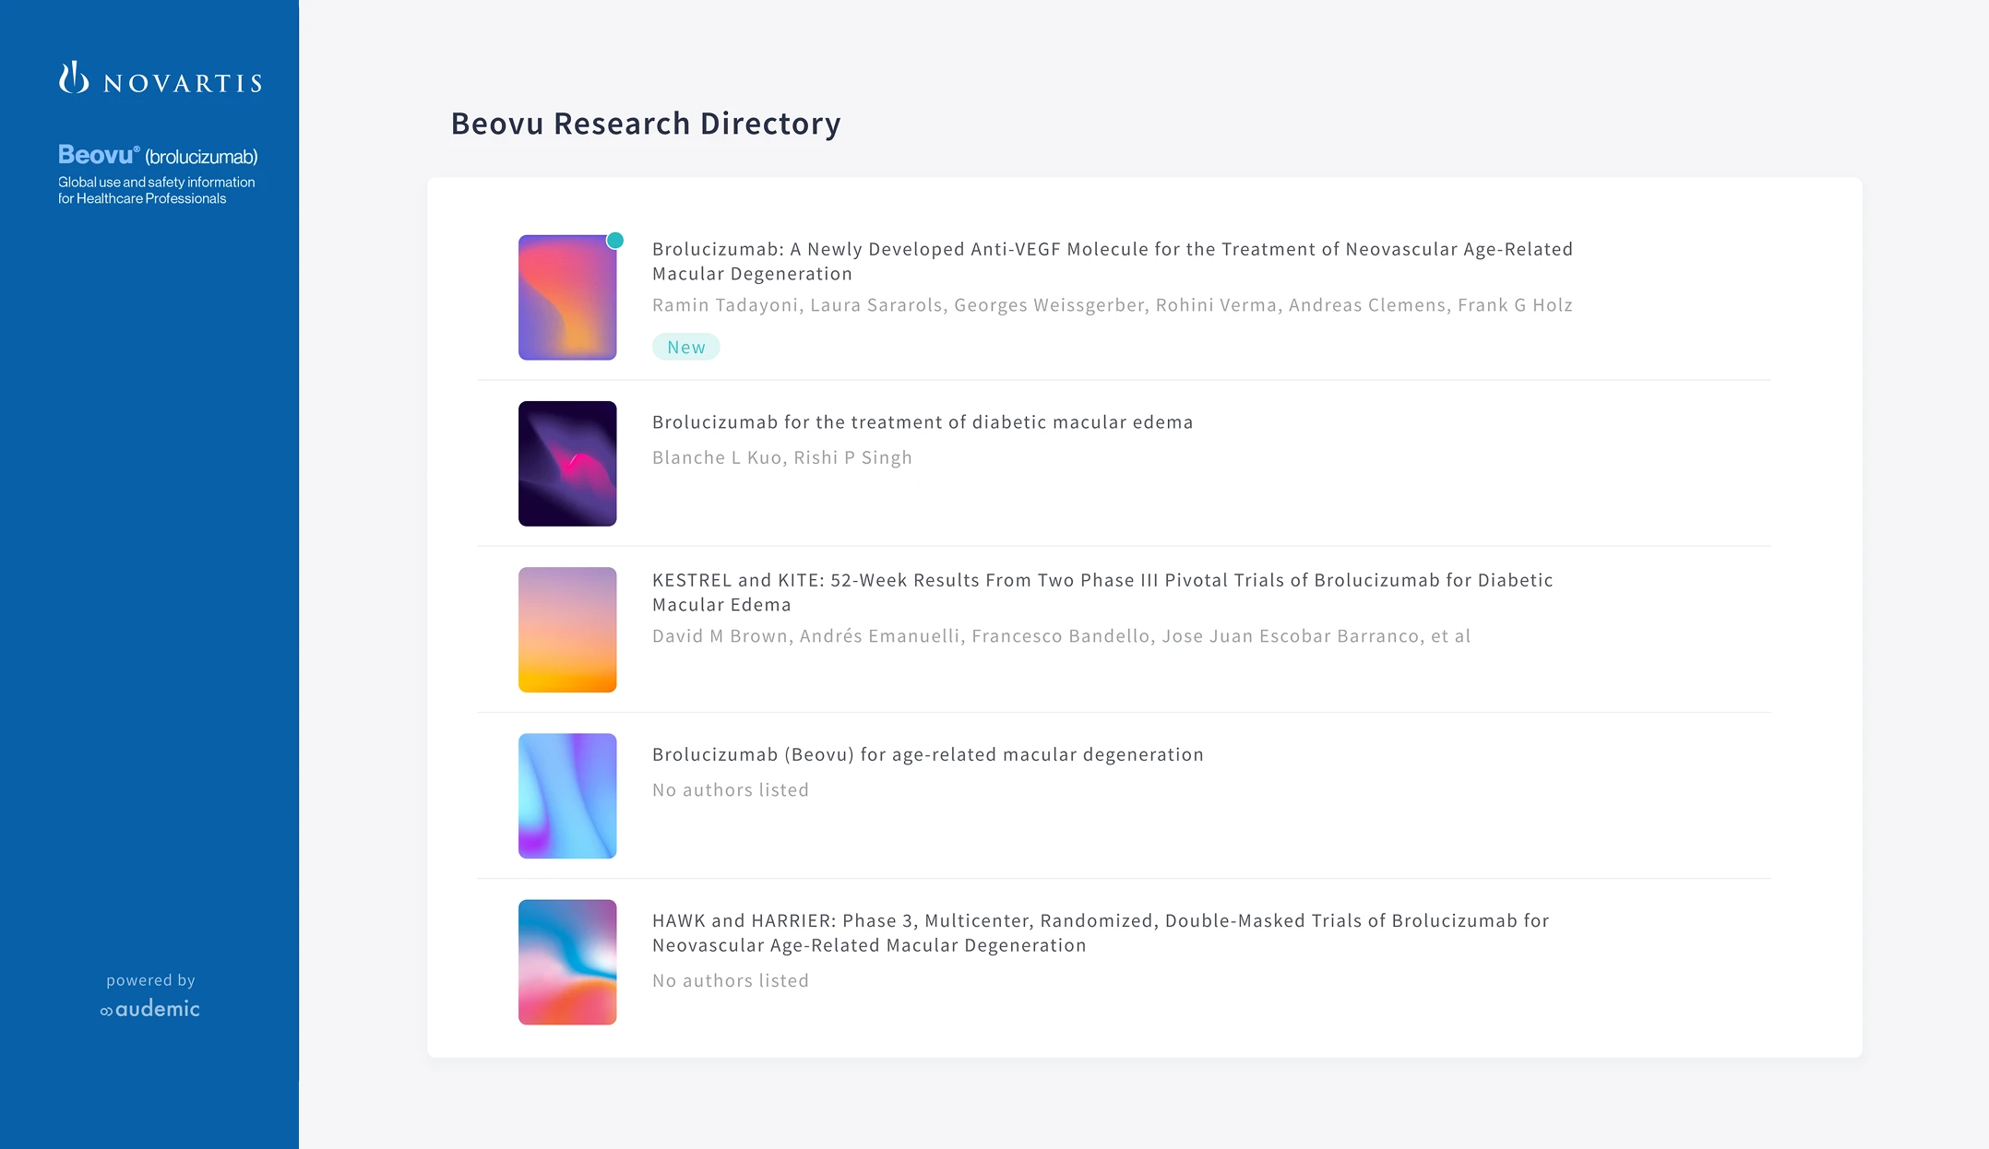Click authors line starting 'David M Brown, Andrés Emanuelli'
1989x1149 pixels.
pos(1061,636)
